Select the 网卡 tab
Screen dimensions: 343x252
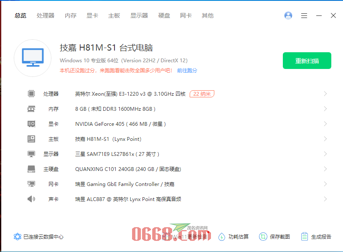[186, 15]
